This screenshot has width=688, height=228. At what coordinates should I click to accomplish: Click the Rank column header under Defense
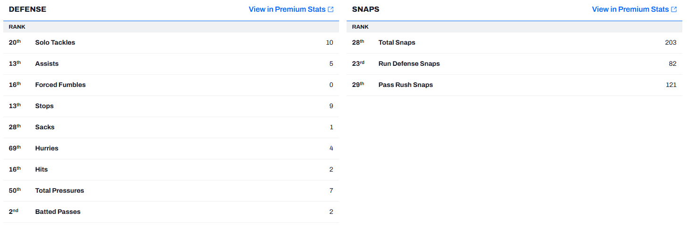[x=17, y=27]
